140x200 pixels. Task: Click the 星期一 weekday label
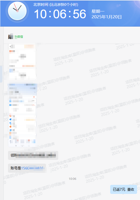(98, 11)
